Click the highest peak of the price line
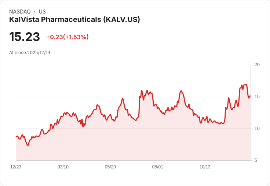Screen dimensions: 270x186 (x=245, y=85)
